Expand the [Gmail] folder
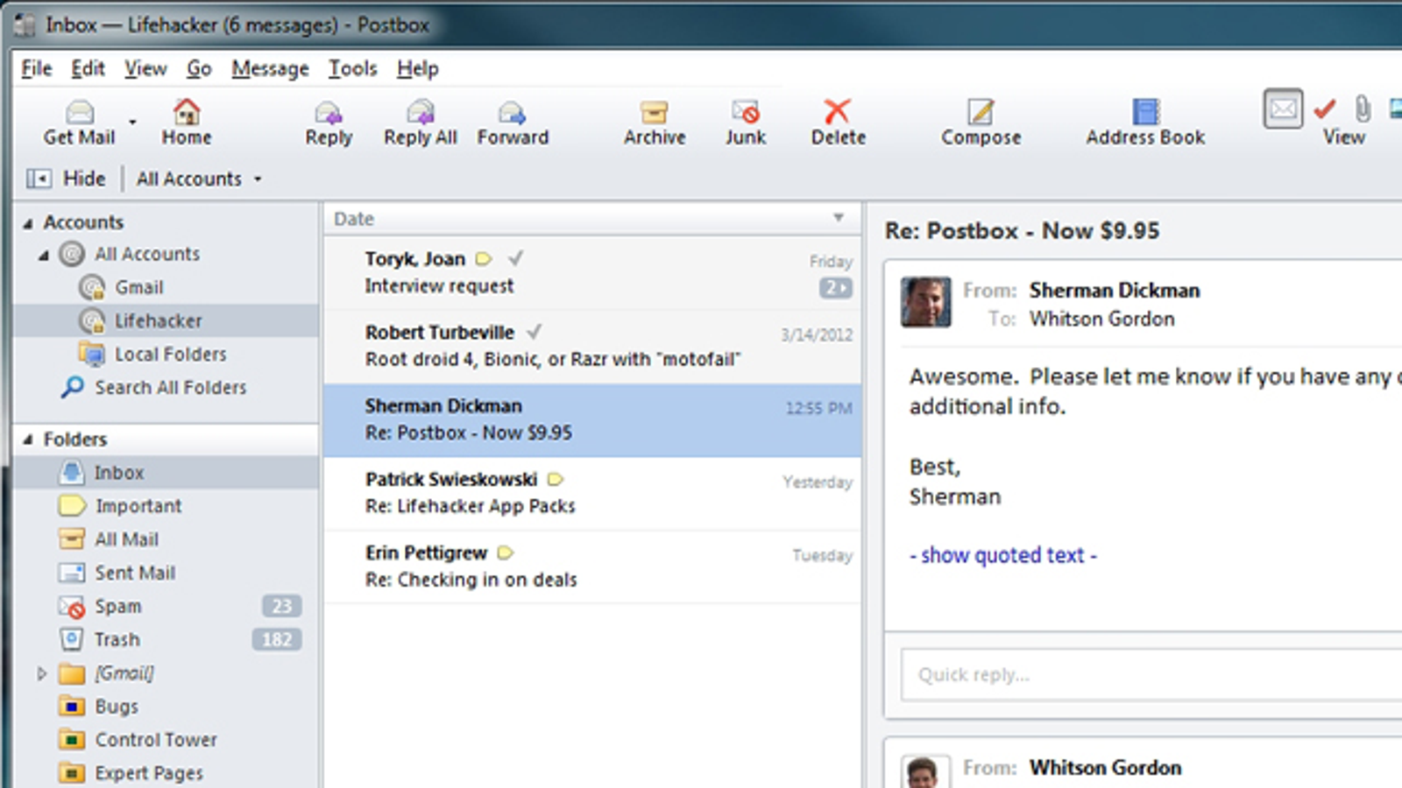Screen dimensions: 1402x788 click(41, 673)
